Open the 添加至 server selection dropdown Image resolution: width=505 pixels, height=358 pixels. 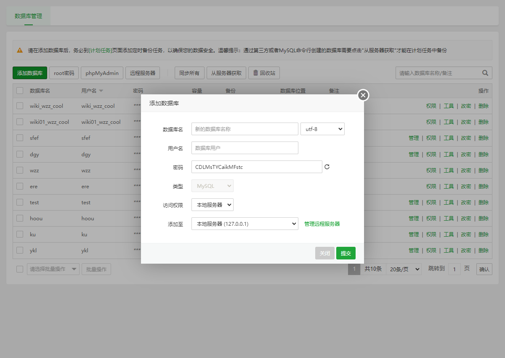click(244, 224)
